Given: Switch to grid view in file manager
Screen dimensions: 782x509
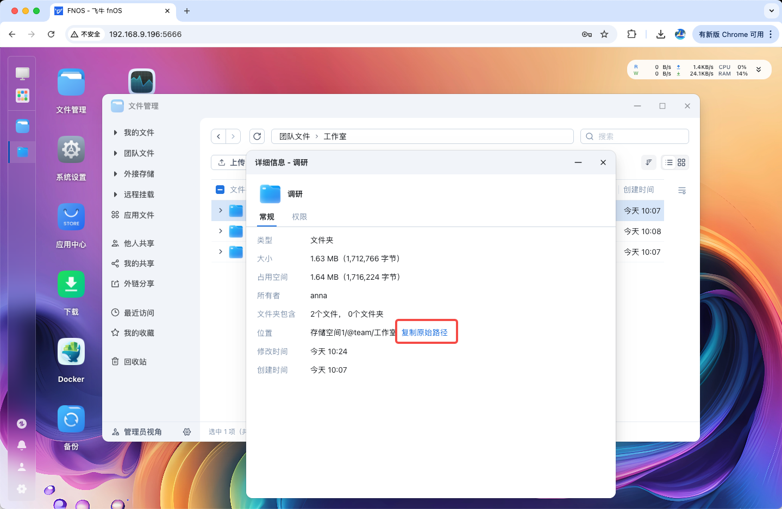Looking at the screenshot, I should 681,162.
